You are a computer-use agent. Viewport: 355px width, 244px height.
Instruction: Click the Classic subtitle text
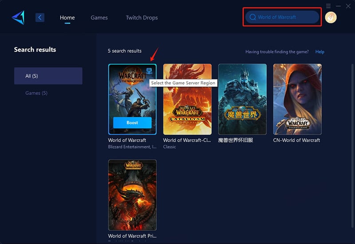[x=170, y=147]
